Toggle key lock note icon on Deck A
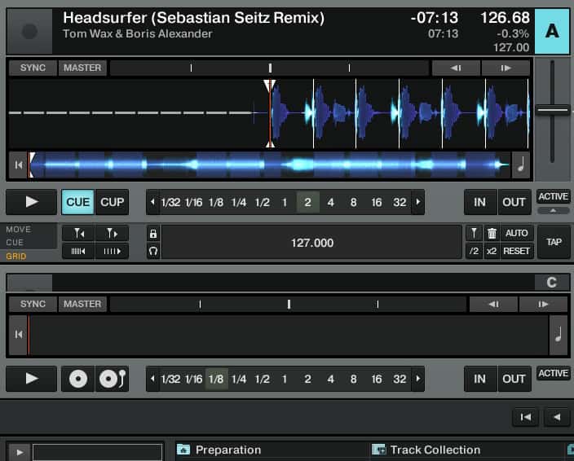 (x=521, y=165)
